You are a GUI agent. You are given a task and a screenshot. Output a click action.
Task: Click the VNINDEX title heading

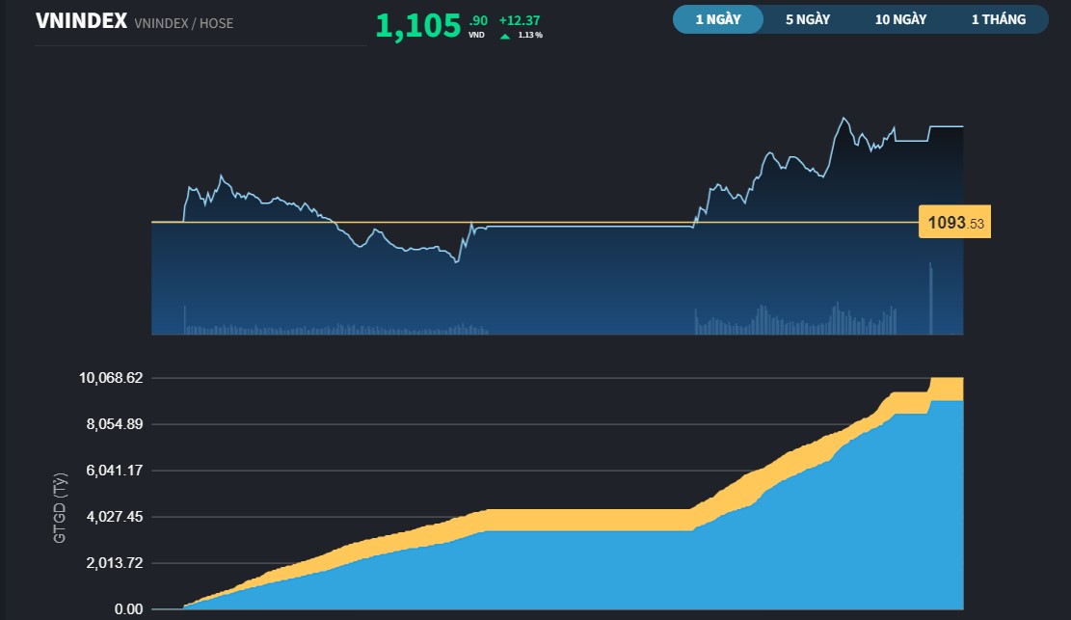coord(81,21)
